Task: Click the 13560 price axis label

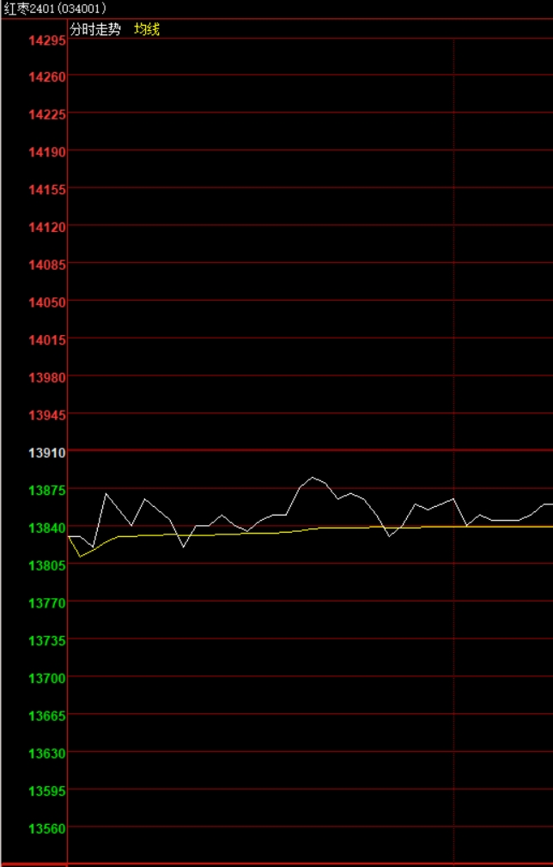Action: tap(47, 828)
